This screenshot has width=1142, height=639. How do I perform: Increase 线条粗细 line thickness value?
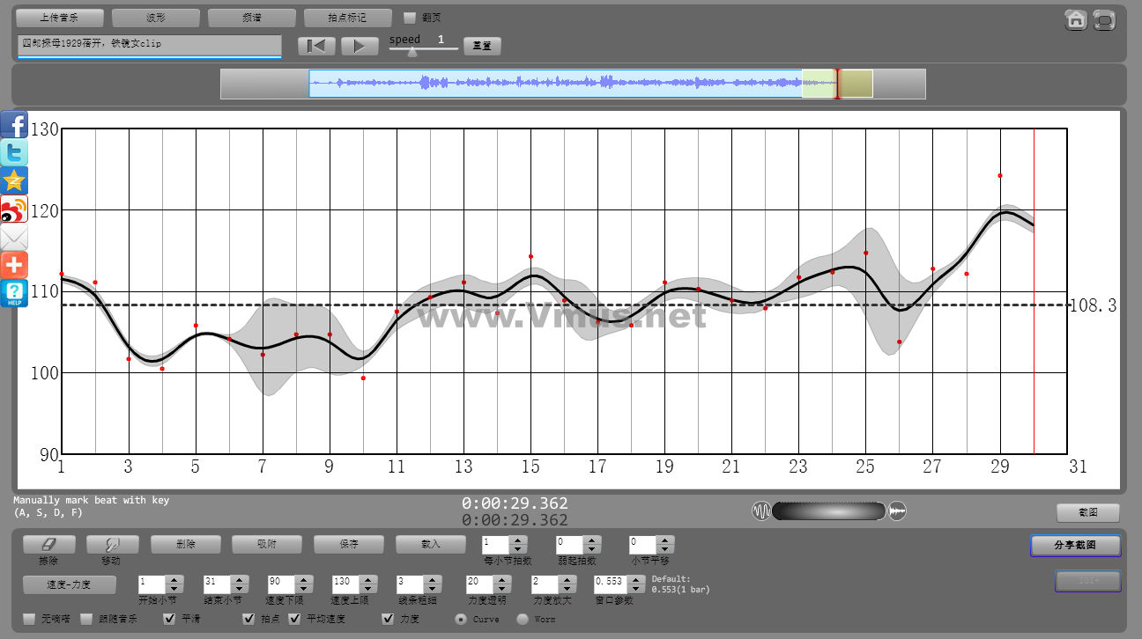coord(432,580)
